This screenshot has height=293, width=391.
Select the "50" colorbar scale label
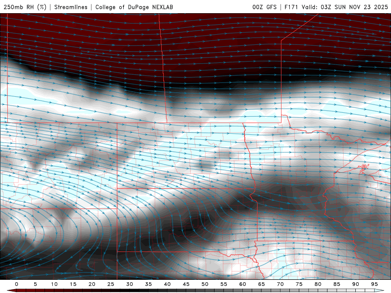pos(205,284)
